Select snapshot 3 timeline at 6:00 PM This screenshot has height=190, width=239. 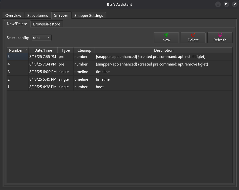coord(103,72)
